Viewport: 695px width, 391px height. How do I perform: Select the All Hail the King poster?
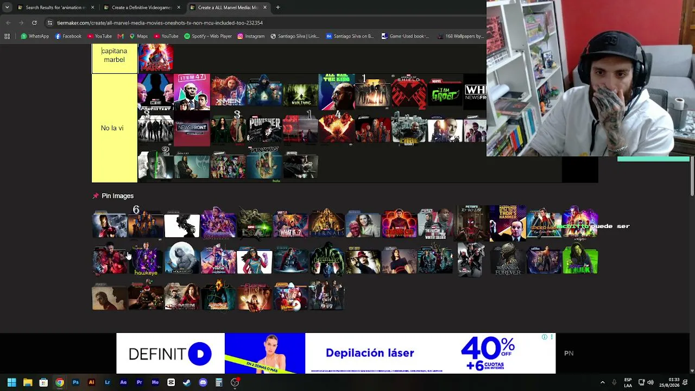pos(337,92)
